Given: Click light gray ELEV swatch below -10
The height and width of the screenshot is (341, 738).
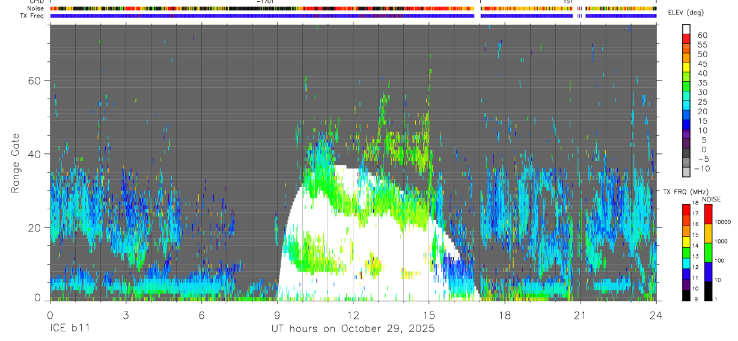Looking at the screenshot, I should (x=686, y=171).
